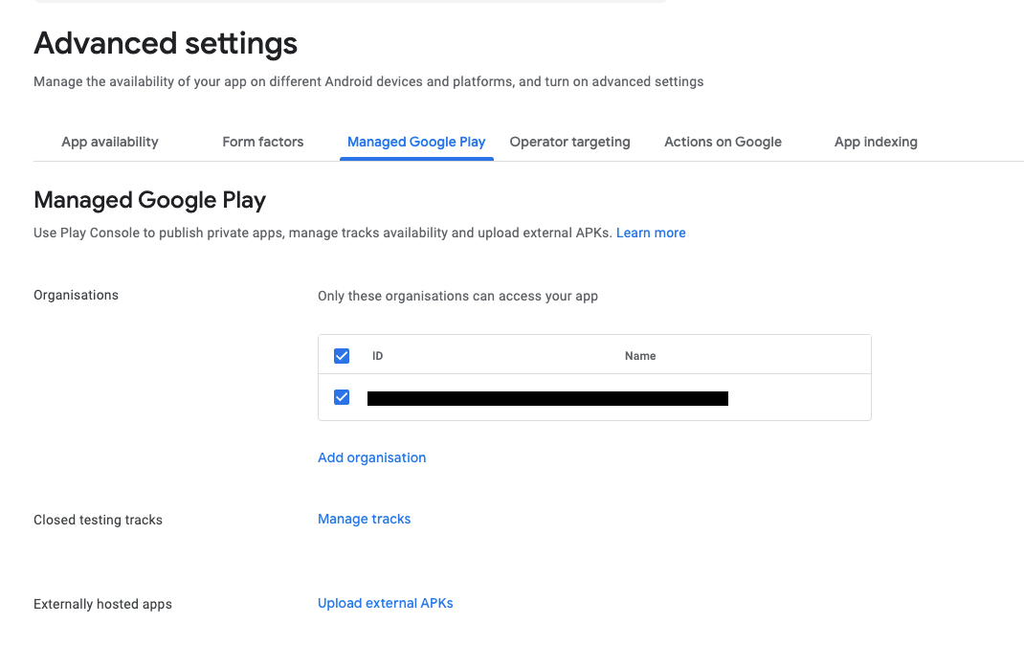Go to the Operator targeting tab

[569, 142]
